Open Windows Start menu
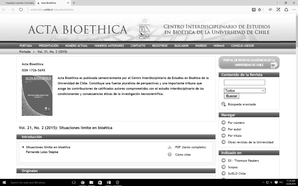Viewport: 298px width, 186px height. [x=4, y=183]
